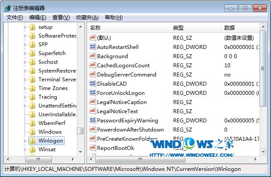Click the string icon of DebugServerCommand
This screenshot has height=177, width=271.
coord(93,74)
